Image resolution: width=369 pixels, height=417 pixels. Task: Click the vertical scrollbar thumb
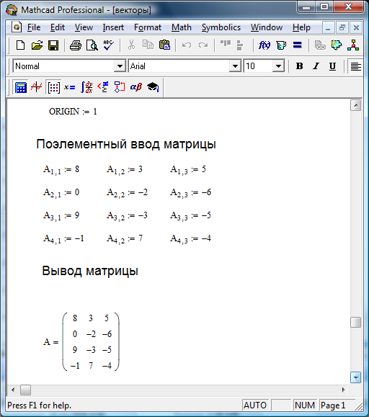click(356, 323)
